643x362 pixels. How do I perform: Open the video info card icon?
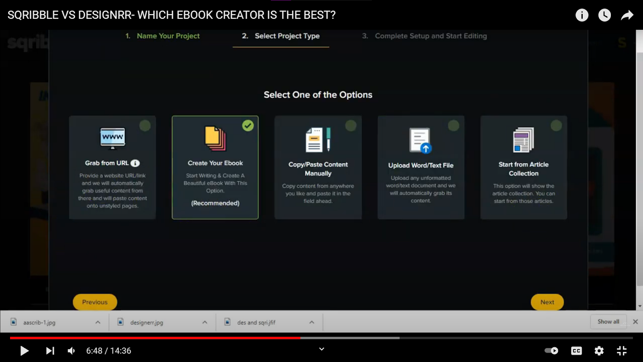[x=582, y=15]
